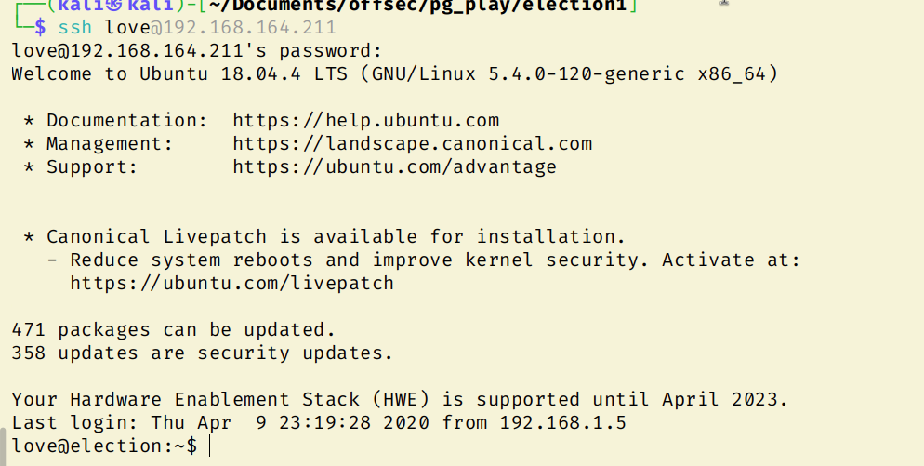Open the help.ubuntu.com documentation link
Image resolution: width=924 pixels, height=466 pixels.
coord(365,120)
